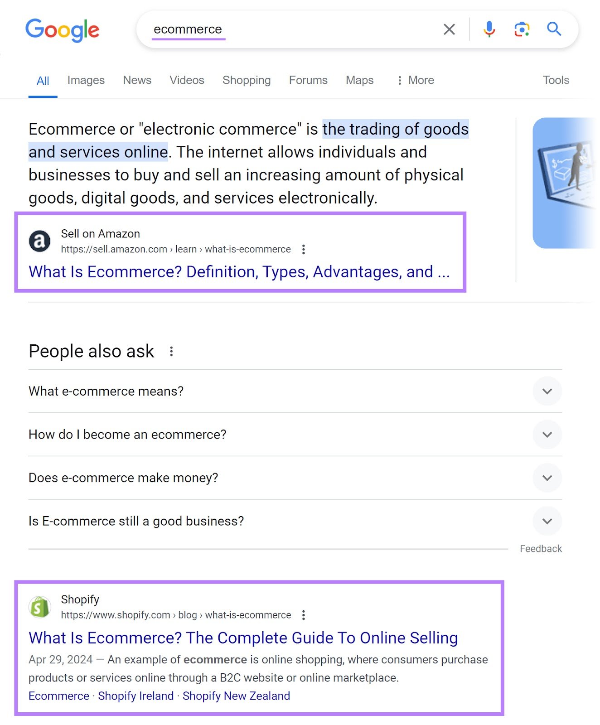Click the Feedback link
The width and height of the screenshot is (600, 725).
[541, 549]
